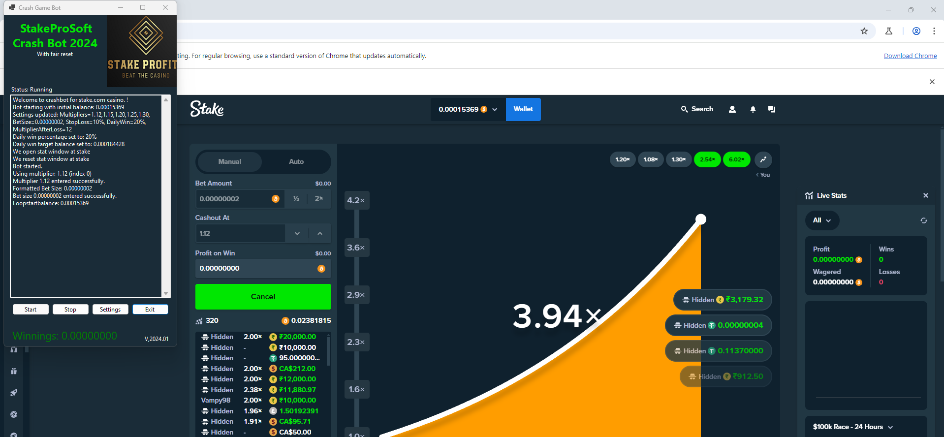Refresh the Live Stats panel
The height and width of the screenshot is (437, 944).
pyautogui.click(x=923, y=220)
